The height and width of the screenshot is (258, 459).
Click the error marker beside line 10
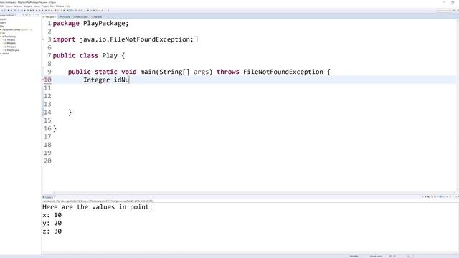click(x=43, y=80)
